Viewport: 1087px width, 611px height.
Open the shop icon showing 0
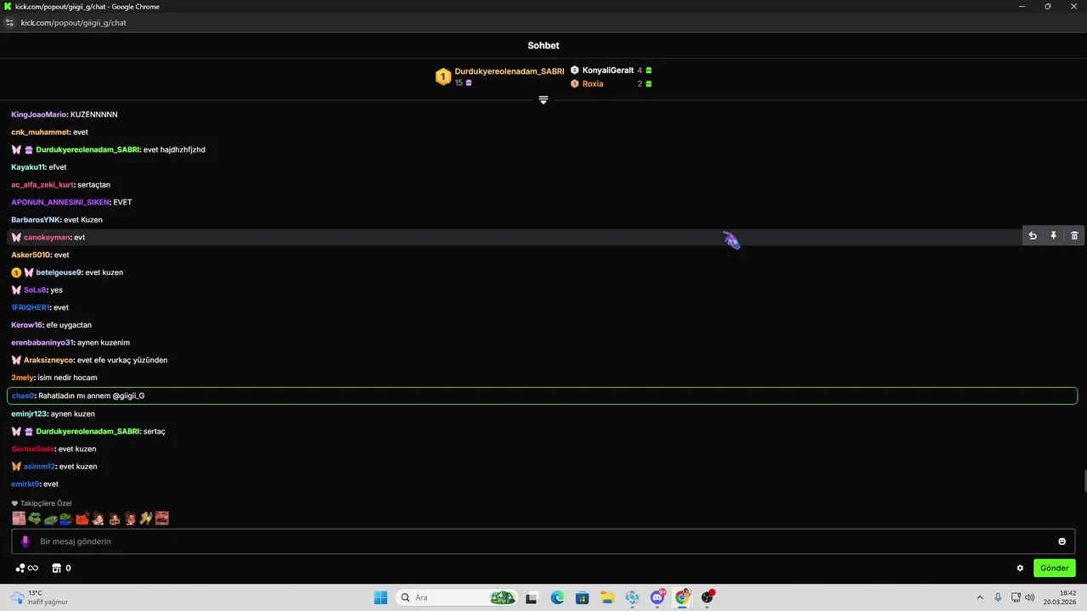click(x=61, y=568)
